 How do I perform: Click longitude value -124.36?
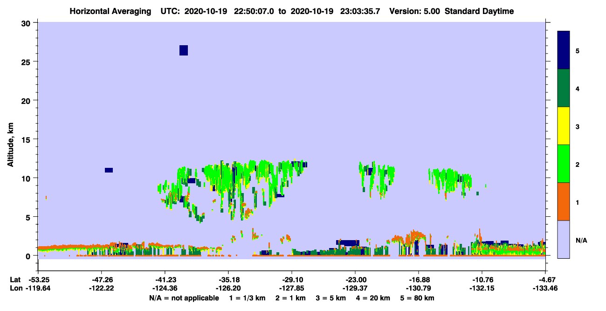[165, 289]
